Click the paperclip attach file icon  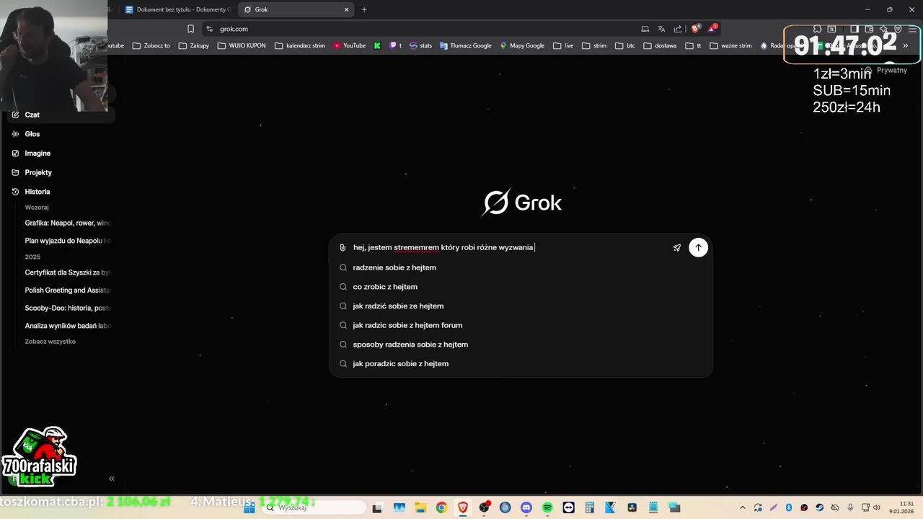pyautogui.click(x=343, y=247)
